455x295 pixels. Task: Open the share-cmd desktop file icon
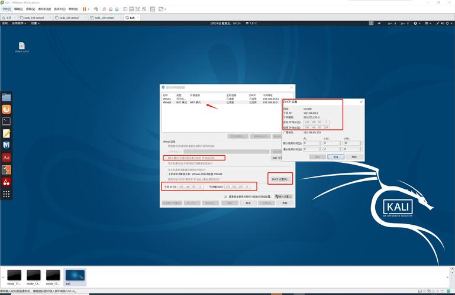click(22, 47)
